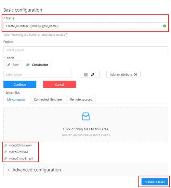Select the Constructor labels tab
The image size is (171, 188).
(37, 65)
